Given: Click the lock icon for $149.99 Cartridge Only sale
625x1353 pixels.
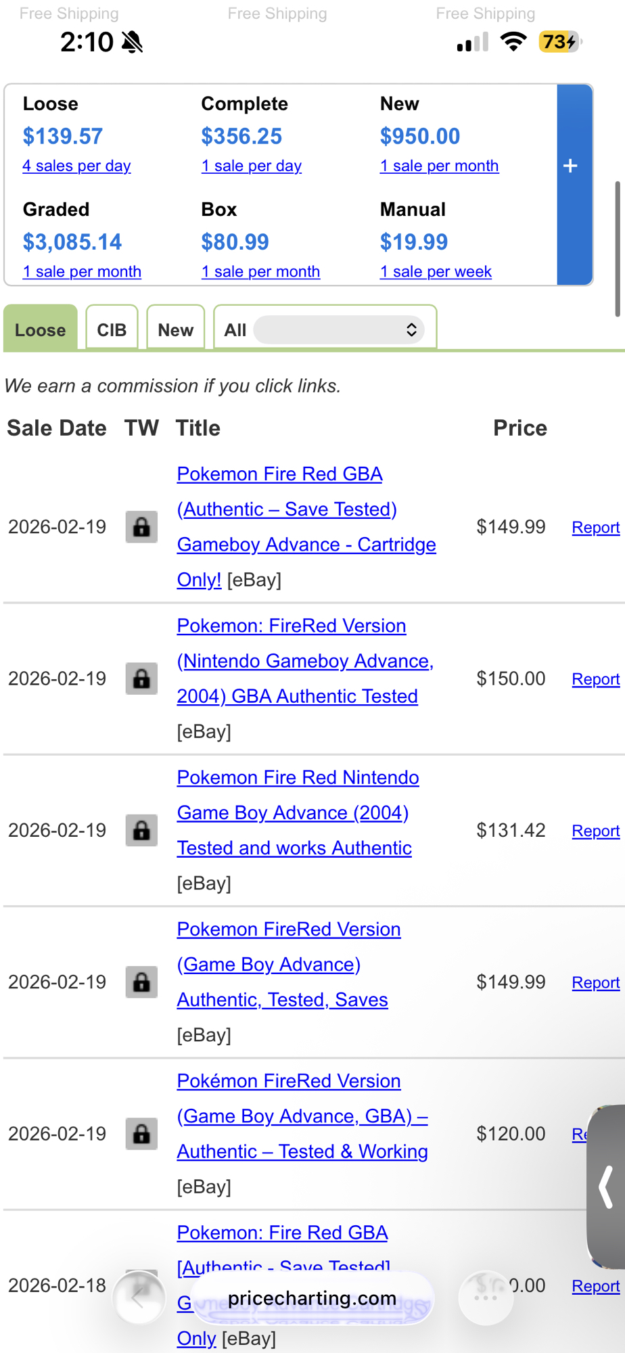Looking at the screenshot, I should [x=141, y=527].
